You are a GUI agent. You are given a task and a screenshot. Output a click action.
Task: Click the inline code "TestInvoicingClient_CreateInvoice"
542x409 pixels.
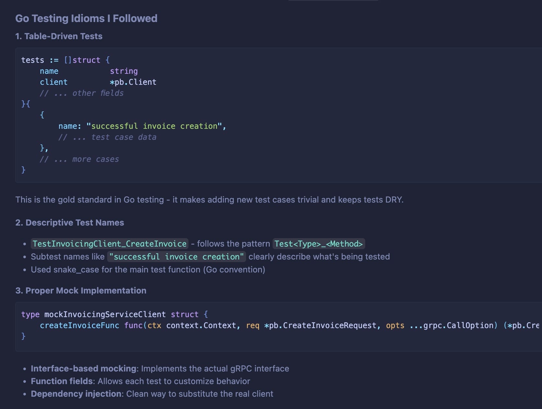(x=109, y=244)
